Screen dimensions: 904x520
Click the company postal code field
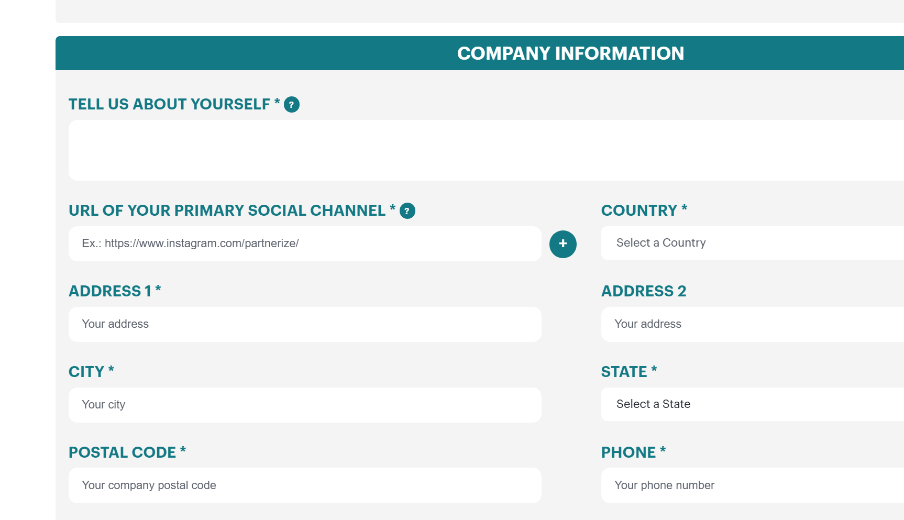click(x=305, y=486)
